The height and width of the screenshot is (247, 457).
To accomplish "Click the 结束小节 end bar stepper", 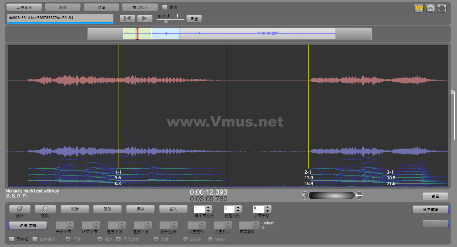I will (91, 225).
